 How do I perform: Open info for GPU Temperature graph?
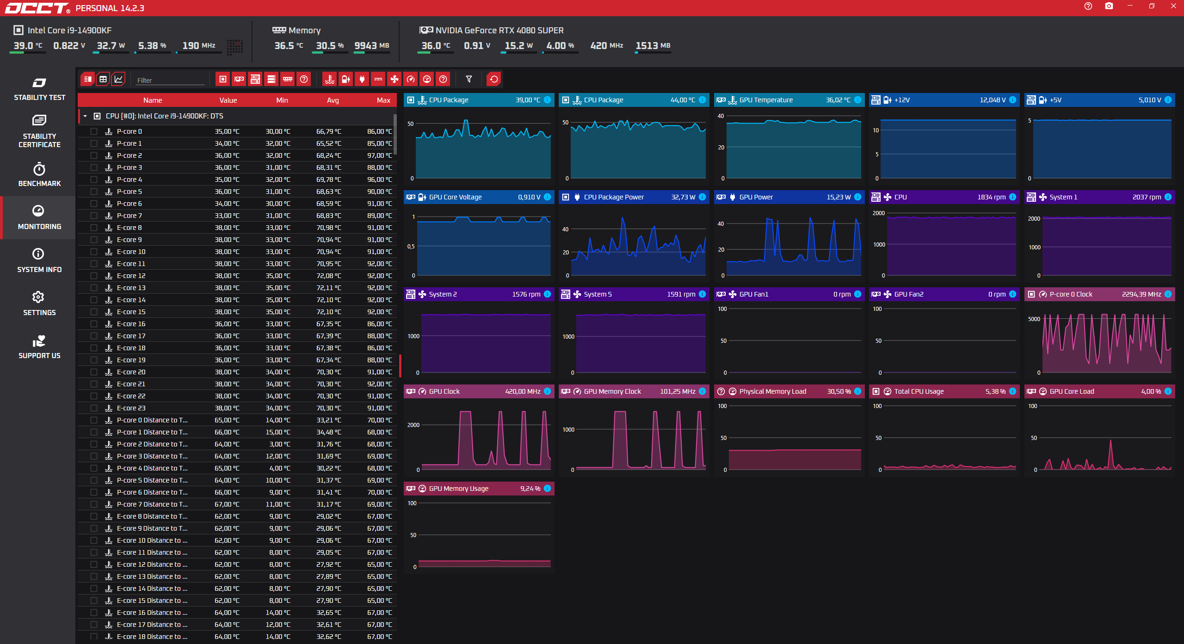857,100
